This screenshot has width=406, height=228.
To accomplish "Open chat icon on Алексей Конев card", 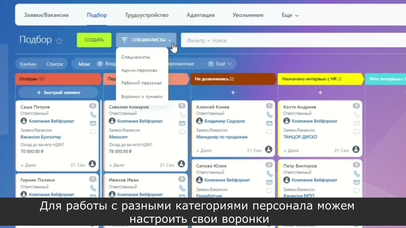I will point(269,132).
